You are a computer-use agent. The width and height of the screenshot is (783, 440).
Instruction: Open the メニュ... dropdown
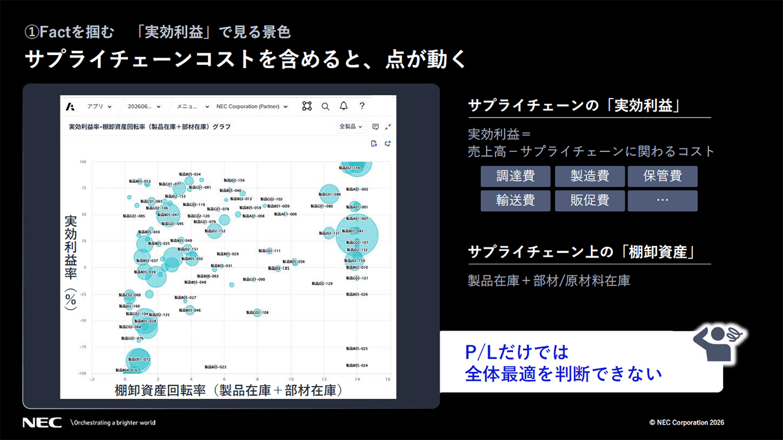[x=193, y=106]
